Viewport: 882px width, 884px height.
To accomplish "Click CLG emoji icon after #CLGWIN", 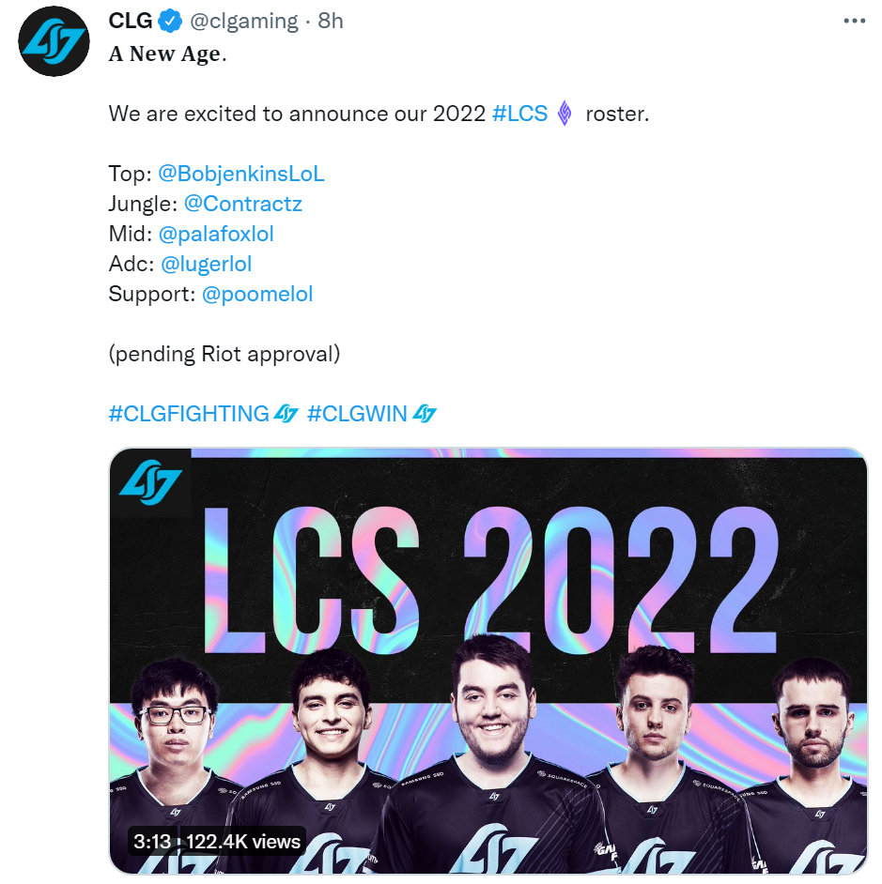I will [x=425, y=414].
